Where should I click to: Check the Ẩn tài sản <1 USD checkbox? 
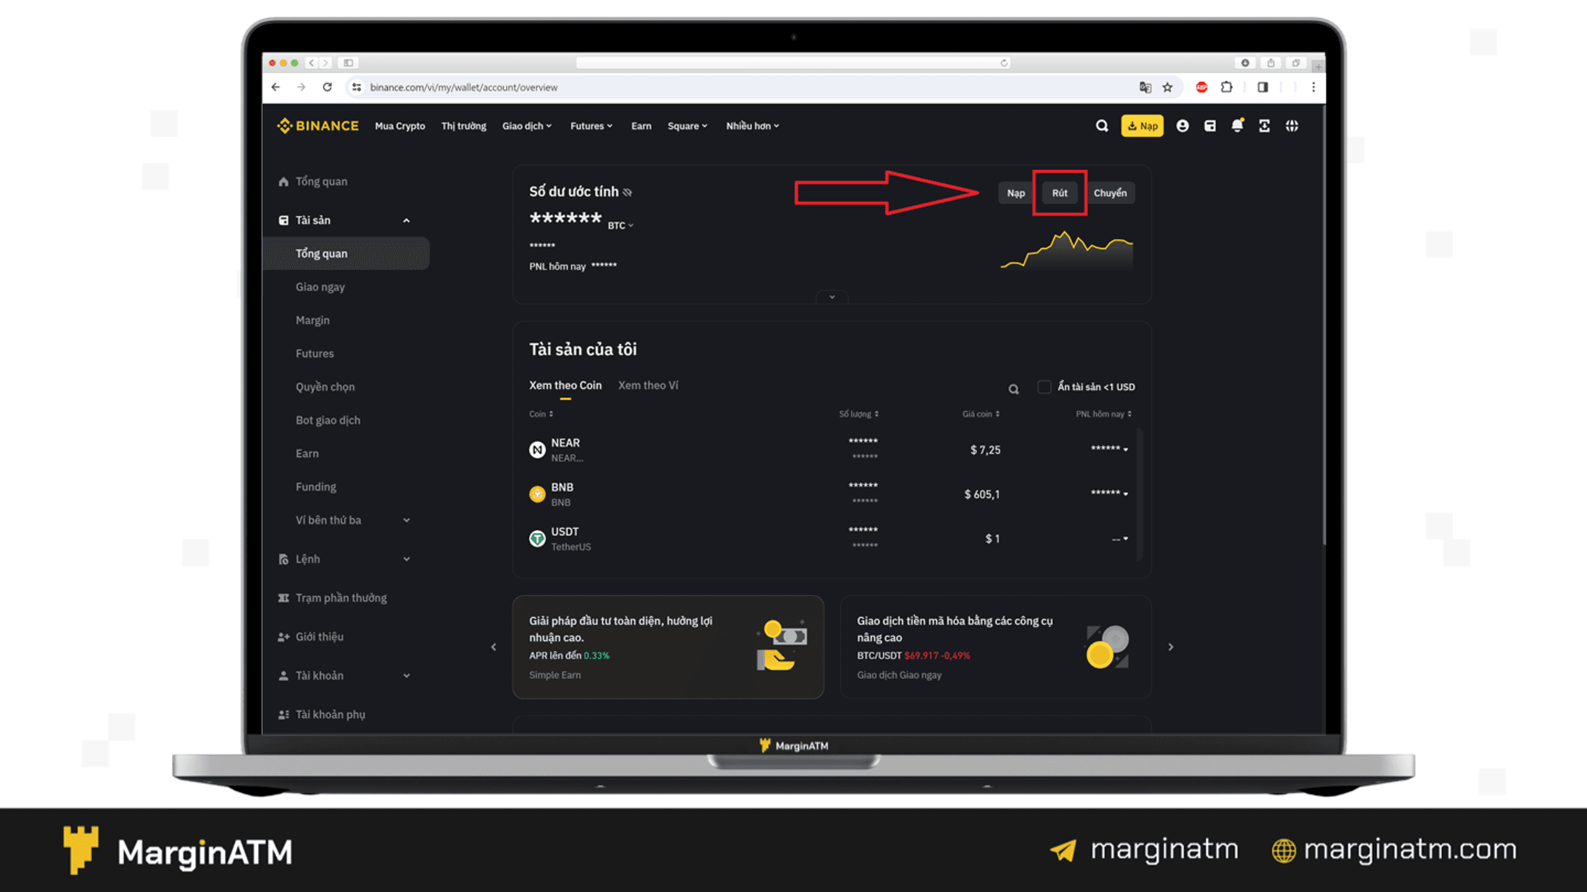point(1045,387)
